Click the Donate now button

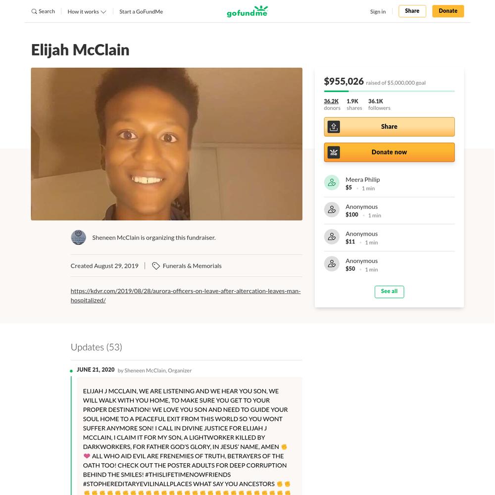pyautogui.click(x=389, y=152)
